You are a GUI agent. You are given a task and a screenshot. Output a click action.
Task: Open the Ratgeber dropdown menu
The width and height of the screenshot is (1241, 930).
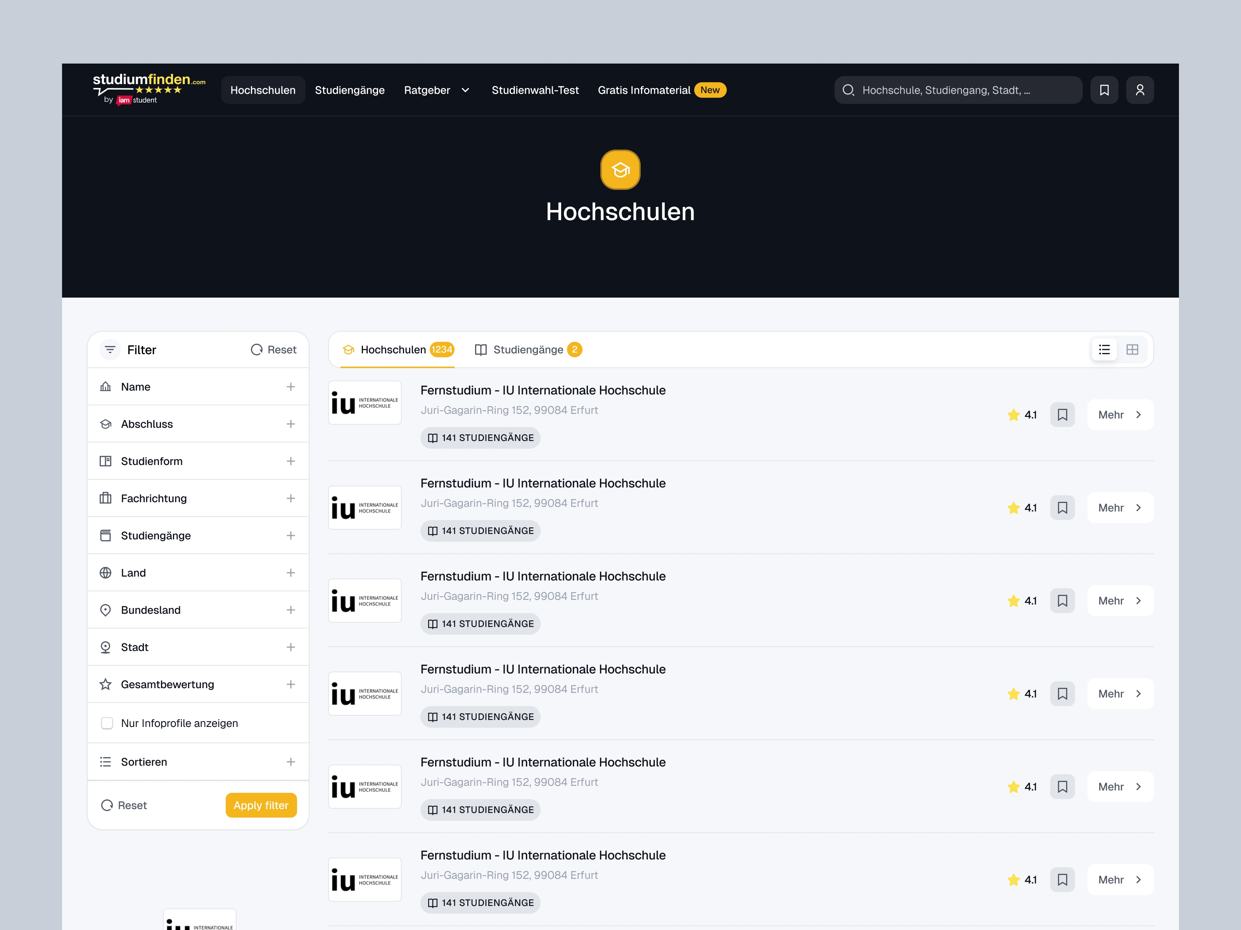436,90
